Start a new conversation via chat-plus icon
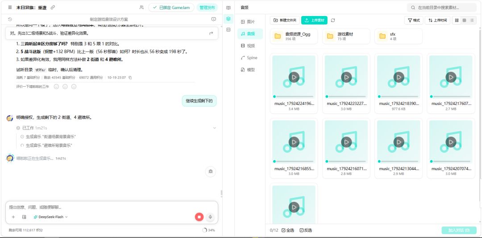Screen dimensions: 482x238 (214, 19)
